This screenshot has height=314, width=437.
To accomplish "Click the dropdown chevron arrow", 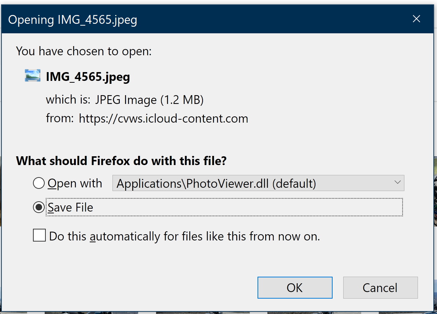I will (x=397, y=183).
